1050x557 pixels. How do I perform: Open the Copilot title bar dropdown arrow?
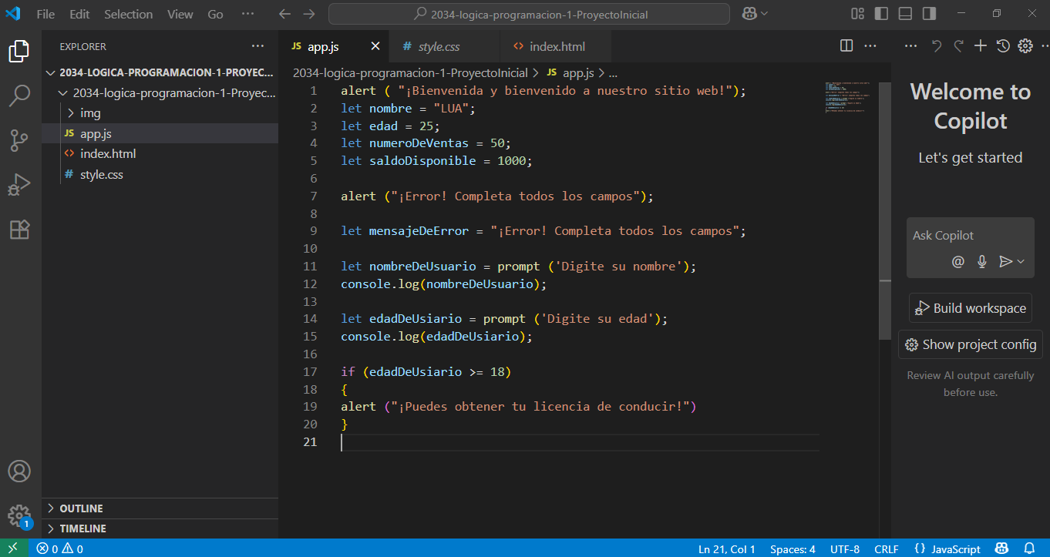point(765,14)
